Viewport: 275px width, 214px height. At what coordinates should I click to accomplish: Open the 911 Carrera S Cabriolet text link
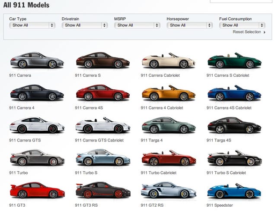(228, 76)
